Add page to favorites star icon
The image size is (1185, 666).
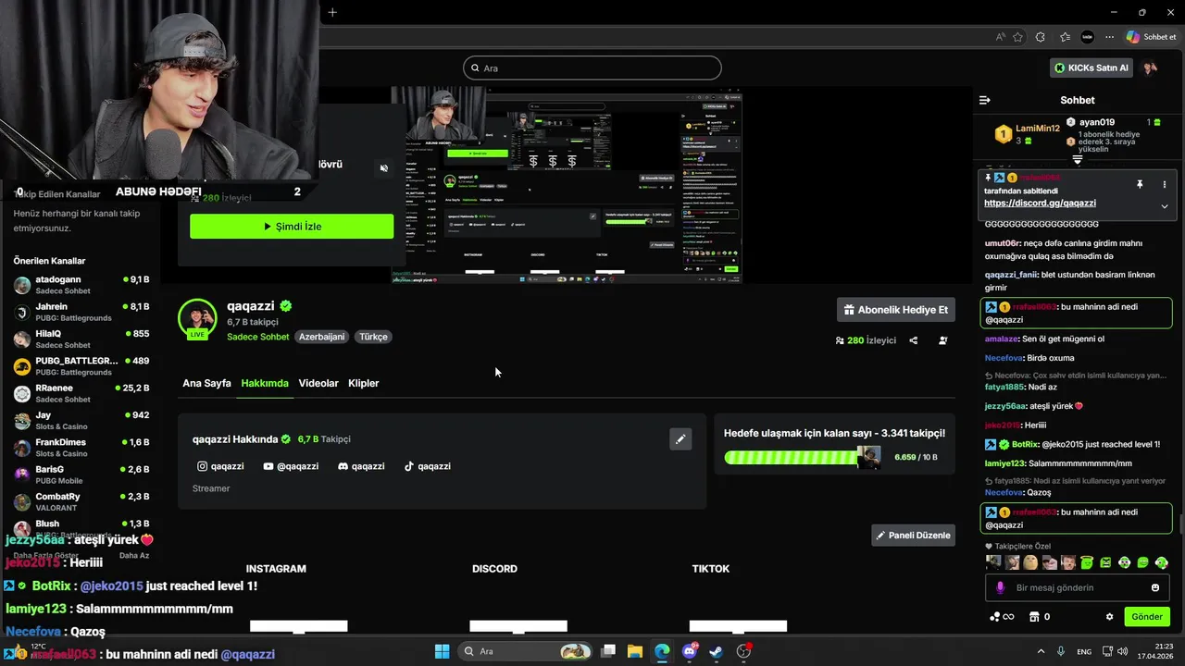pyautogui.click(x=1018, y=37)
